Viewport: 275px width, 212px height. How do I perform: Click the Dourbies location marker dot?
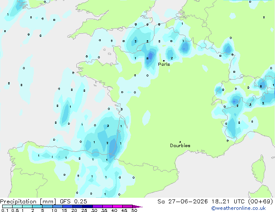click(x=180, y=142)
